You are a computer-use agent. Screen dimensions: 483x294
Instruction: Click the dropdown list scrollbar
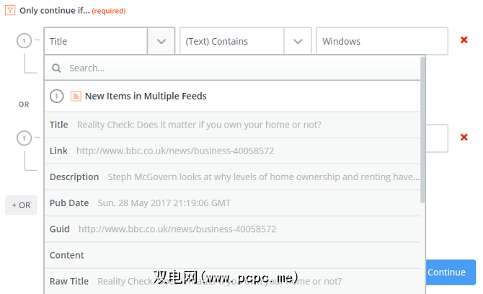point(422,130)
